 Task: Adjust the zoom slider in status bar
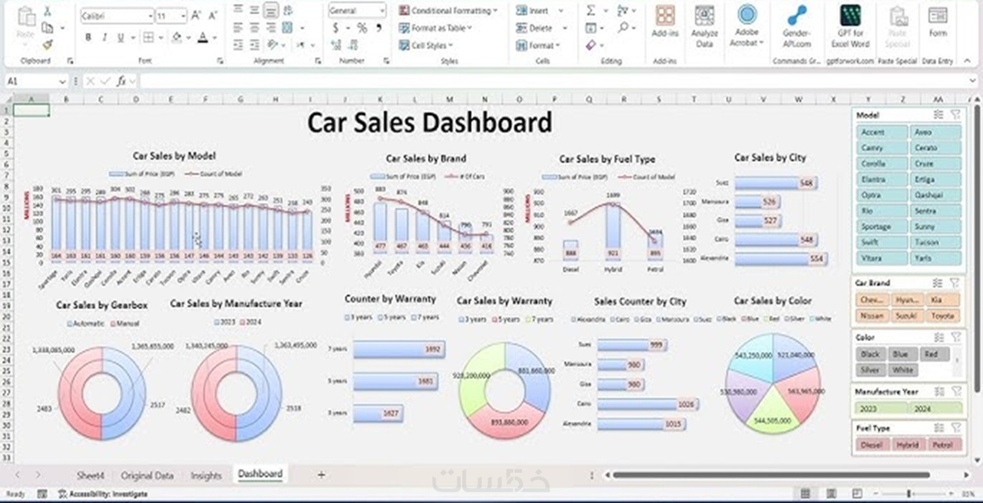(x=908, y=494)
